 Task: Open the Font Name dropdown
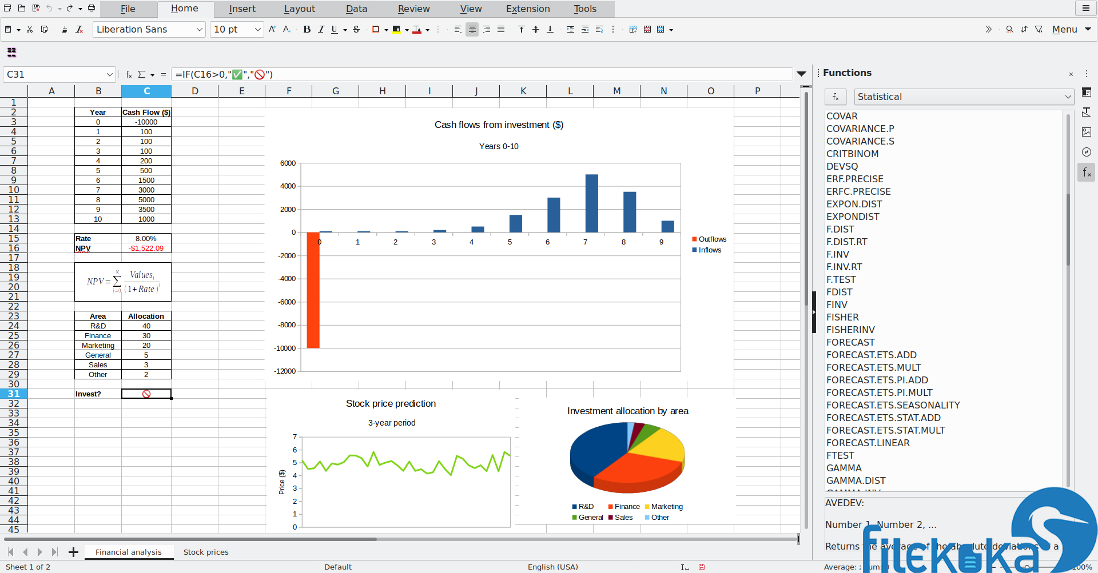[200, 29]
